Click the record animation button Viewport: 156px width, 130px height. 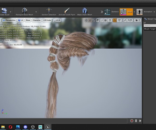(x=132, y=121)
